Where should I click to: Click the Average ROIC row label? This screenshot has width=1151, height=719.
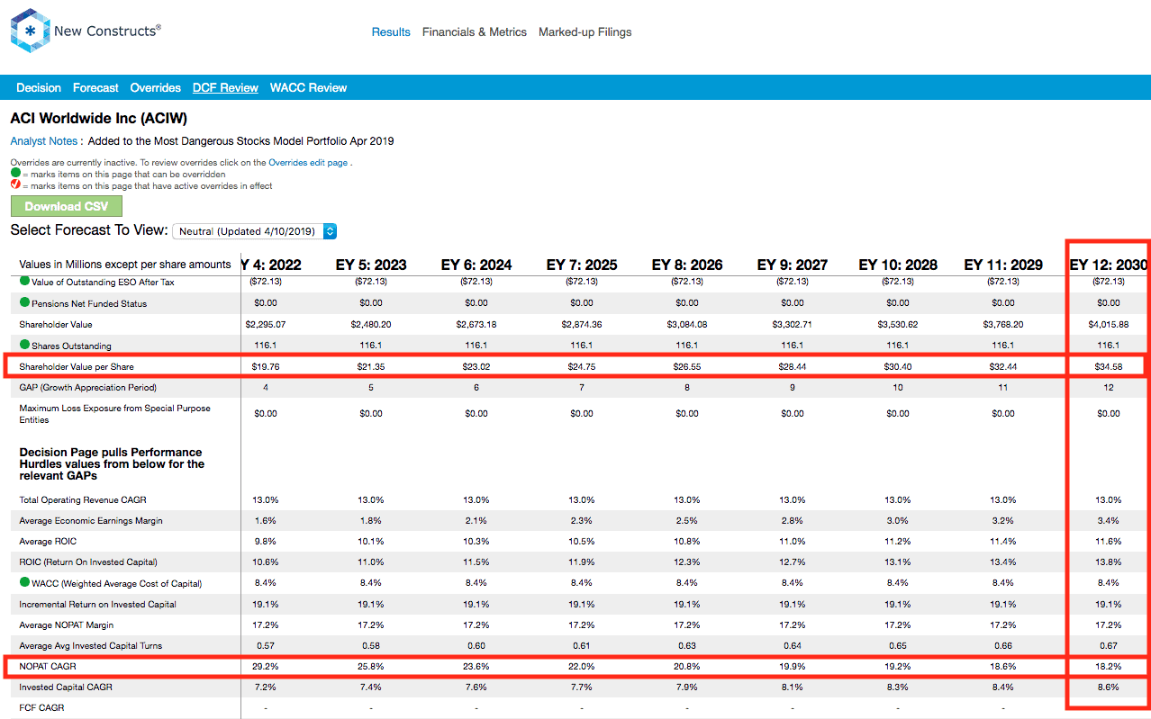coord(48,542)
